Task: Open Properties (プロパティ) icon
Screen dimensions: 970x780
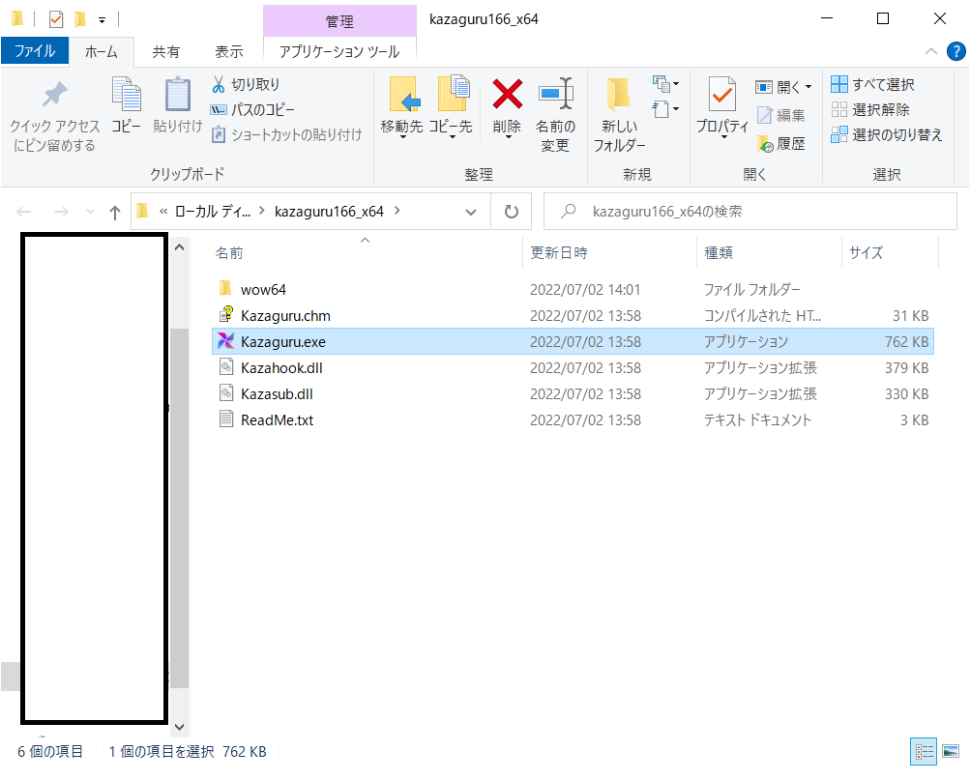Action: pos(721,95)
